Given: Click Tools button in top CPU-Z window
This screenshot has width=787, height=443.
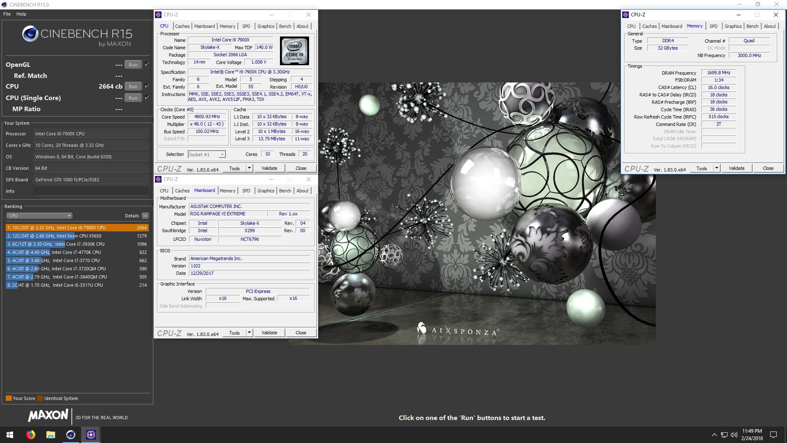Looking at the screenshot, I should [234, 168].
